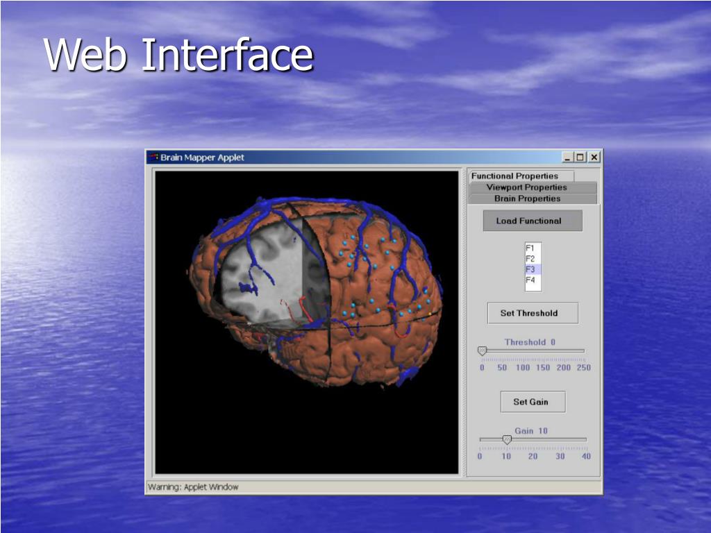Viewport: 711px width, 533px height.
Task: Choose F2 from the functional list
Action: pyautogui.click(x=533, y=259)
